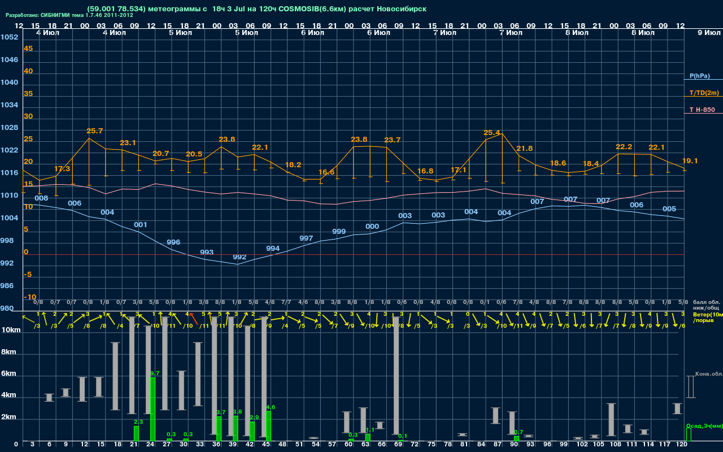The width and height of the screenshot is (723, 452).
Task: Click the 994 pressure value label
Action: (273, 249)
